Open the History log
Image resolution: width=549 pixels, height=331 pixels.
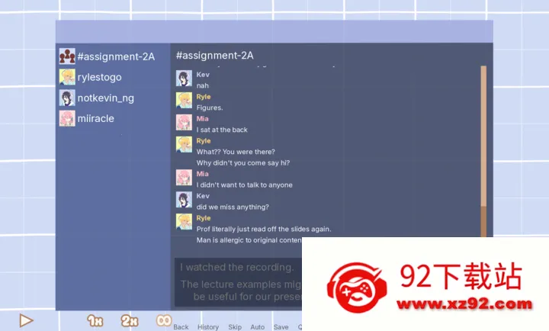pyautogui.click(x=208, y=327)
